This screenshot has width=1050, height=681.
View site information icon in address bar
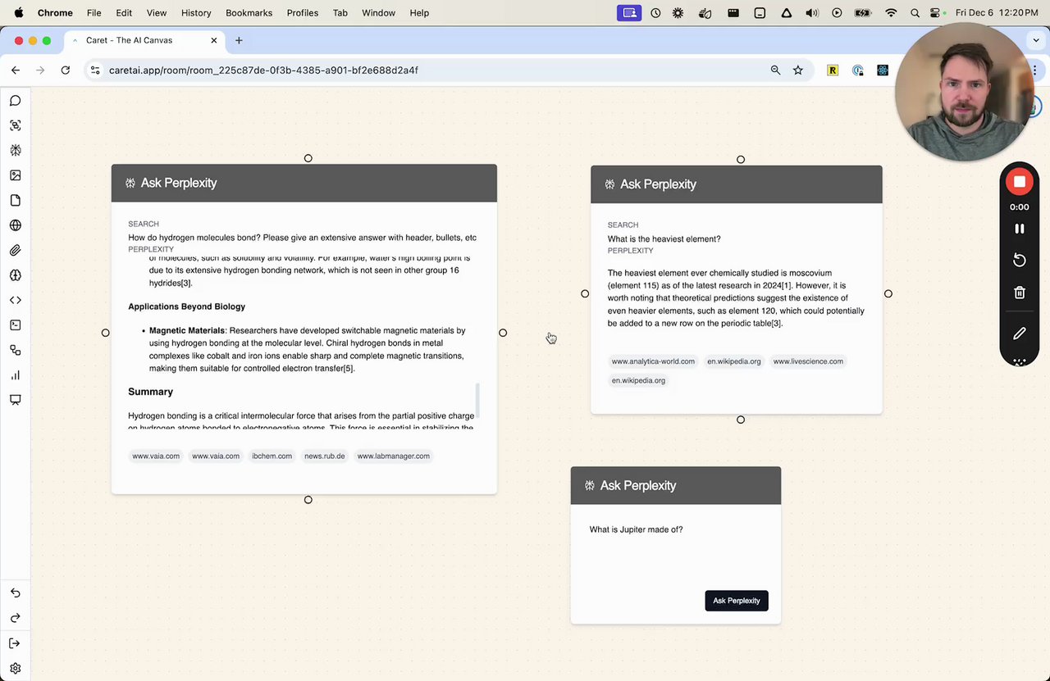95,70
